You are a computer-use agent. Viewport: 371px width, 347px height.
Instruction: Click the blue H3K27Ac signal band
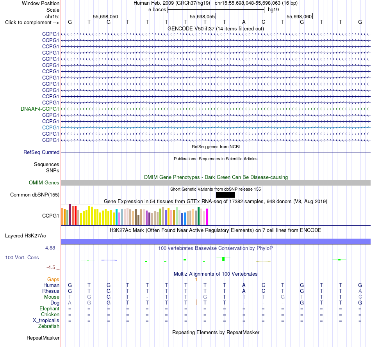[x=216, y=241]
